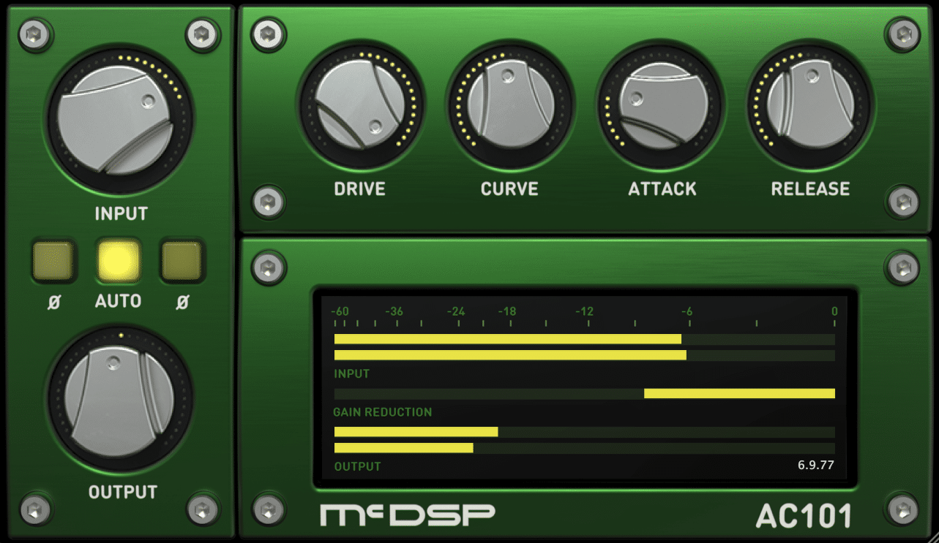Screen dimensions: 939x543
Task: Toggle phase invert button right of AUTO
Action: point(182,260)
